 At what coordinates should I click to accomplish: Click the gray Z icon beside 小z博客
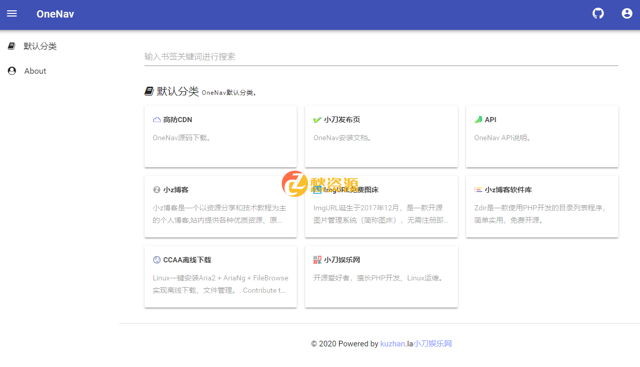[157, 190]
